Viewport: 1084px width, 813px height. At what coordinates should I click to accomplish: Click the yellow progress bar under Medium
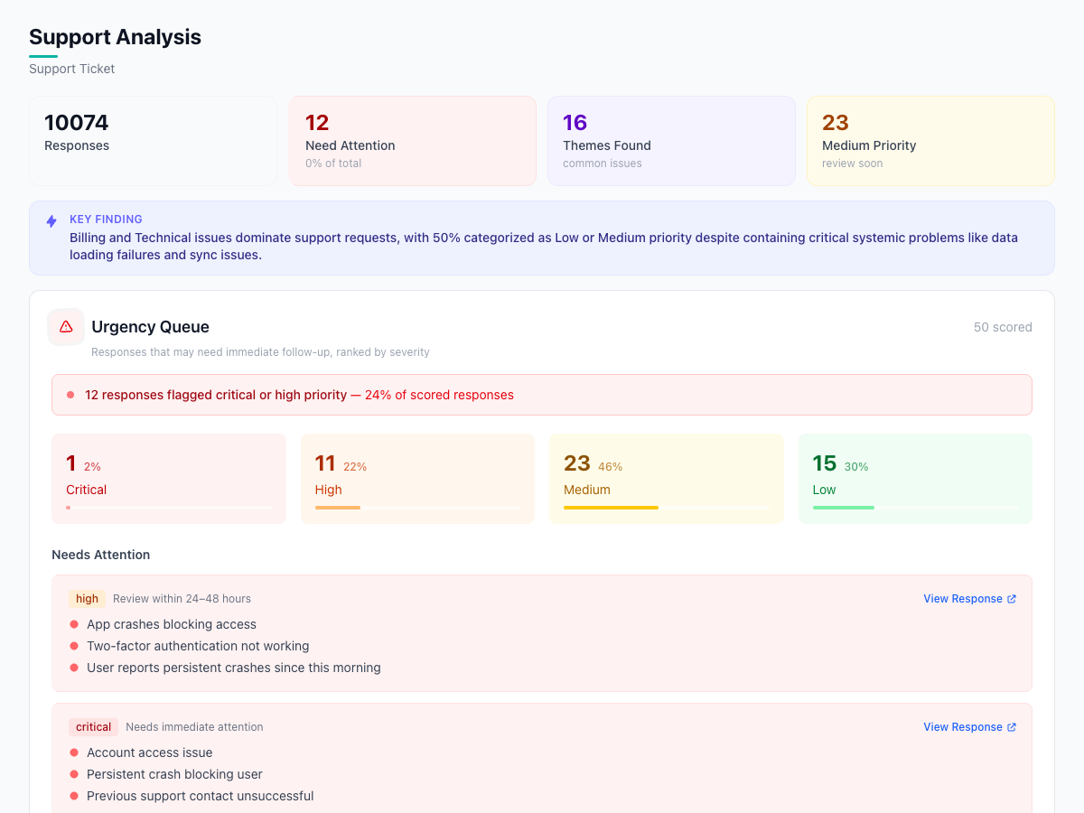point(611,508)
